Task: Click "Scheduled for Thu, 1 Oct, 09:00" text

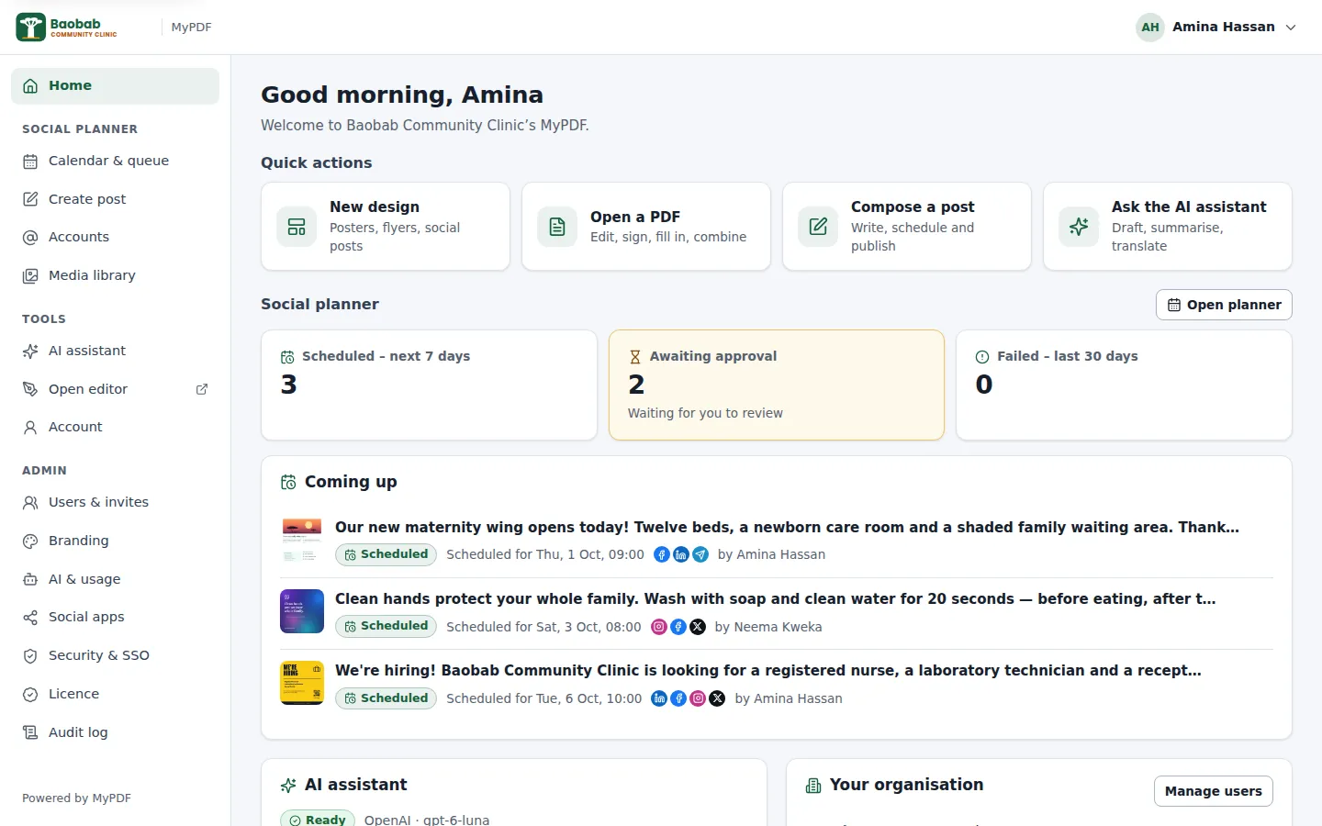Action: click(545, 554)
